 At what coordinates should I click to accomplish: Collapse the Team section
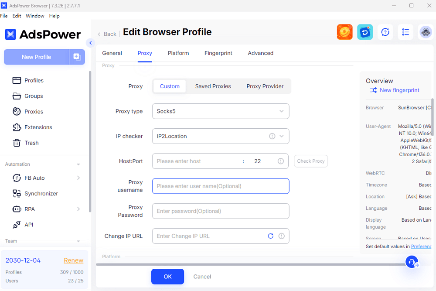[x=78, y=241]
